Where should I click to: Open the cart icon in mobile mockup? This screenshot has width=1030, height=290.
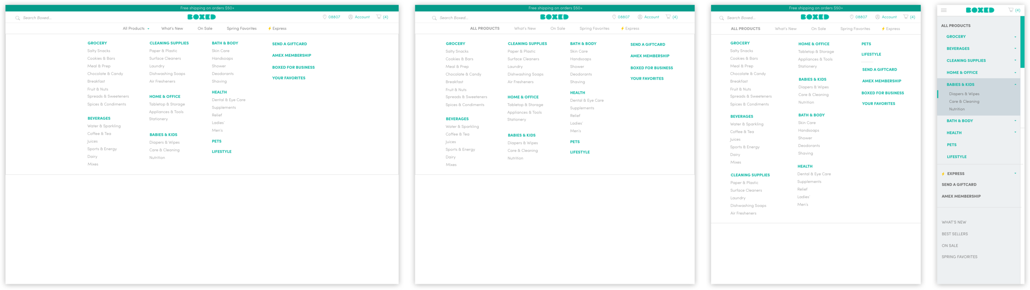(x=1011, y=10)
